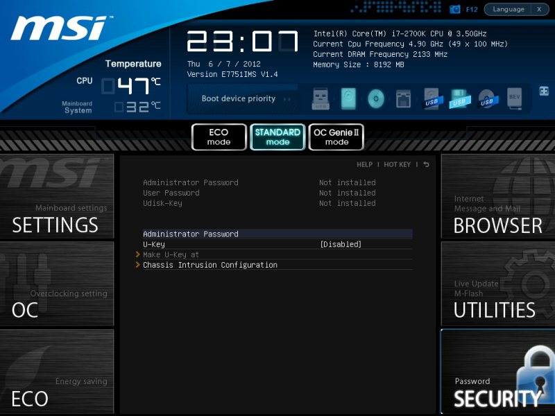
Task: Select the USB floppy boot device icon
Action: (460, 98)
